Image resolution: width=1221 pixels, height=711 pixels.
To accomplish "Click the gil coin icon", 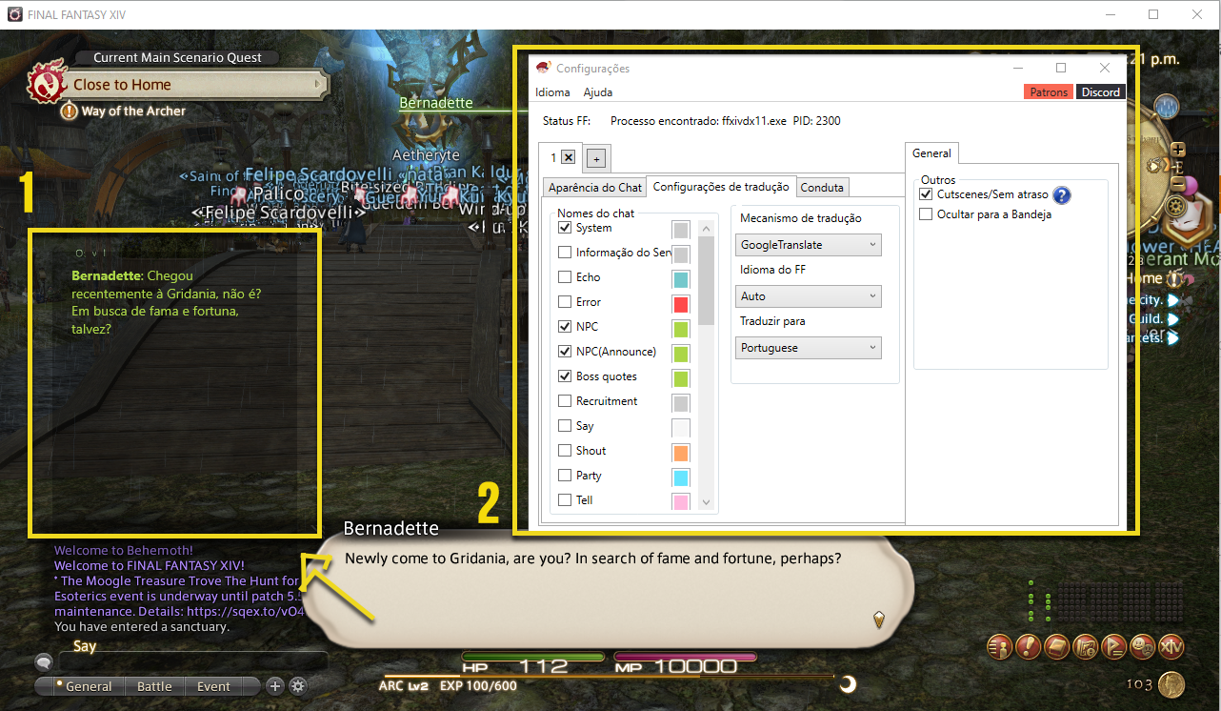I will pos(1171,683).
